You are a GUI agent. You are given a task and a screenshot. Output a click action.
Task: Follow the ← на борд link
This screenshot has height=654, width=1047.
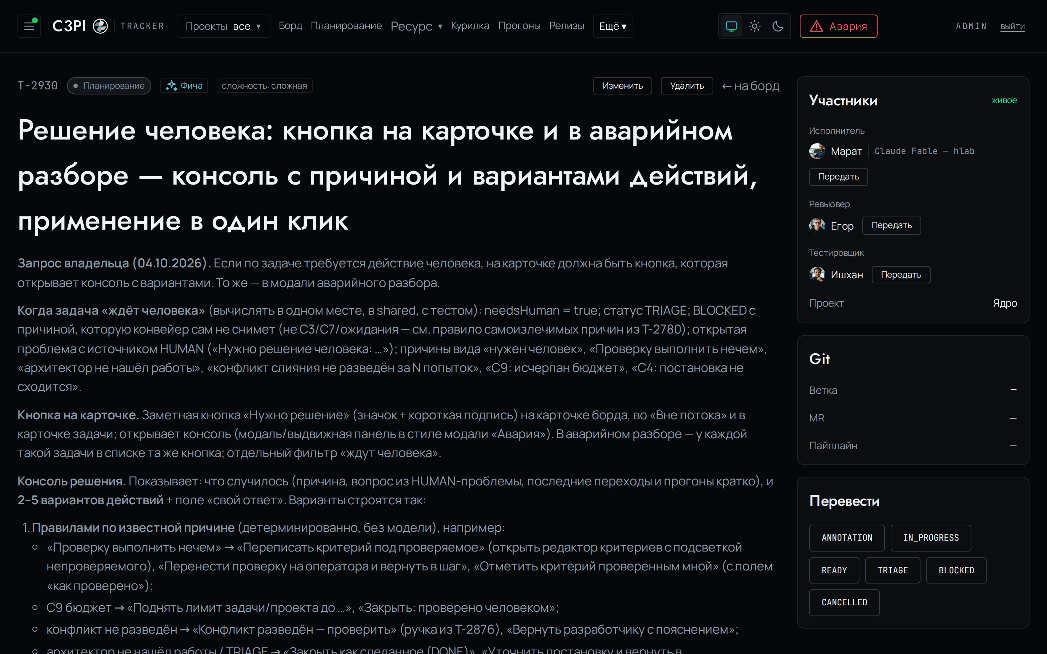tap(751, 86)
